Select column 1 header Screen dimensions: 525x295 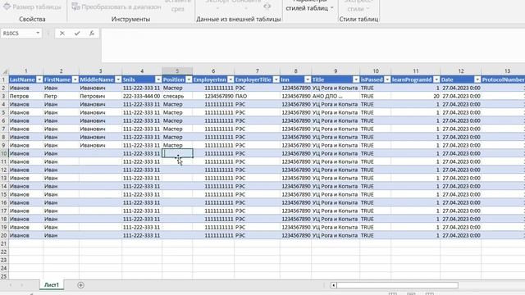click(25, 71)
